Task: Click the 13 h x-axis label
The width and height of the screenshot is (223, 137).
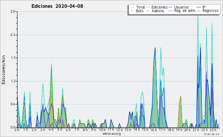Action: coord(128,130)
